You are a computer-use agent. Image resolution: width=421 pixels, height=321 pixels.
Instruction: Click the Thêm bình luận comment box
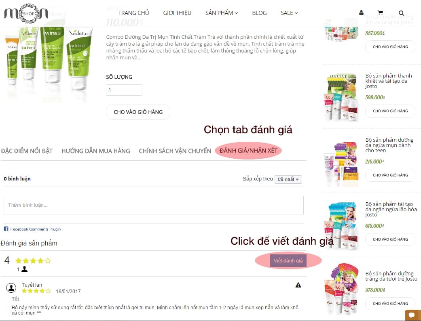[154, 205]
